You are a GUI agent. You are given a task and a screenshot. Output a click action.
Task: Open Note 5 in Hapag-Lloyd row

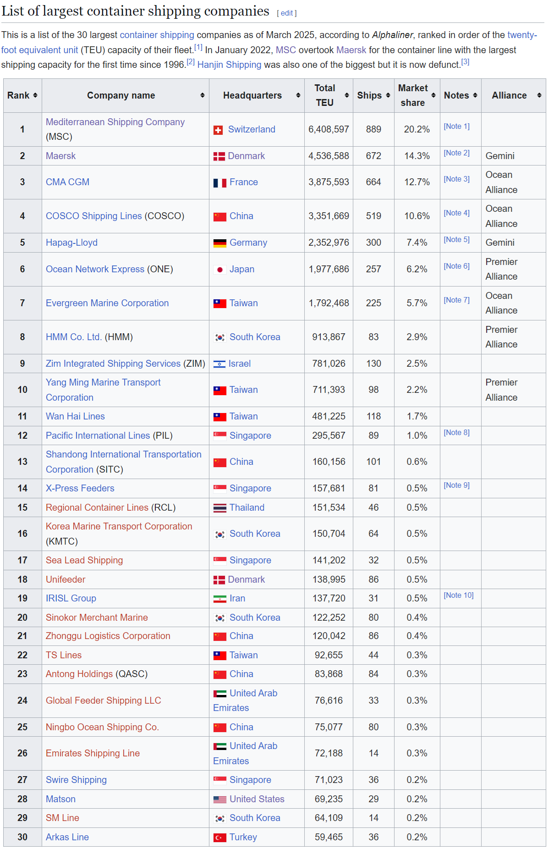pyautogui.click(x=456, y=239)
